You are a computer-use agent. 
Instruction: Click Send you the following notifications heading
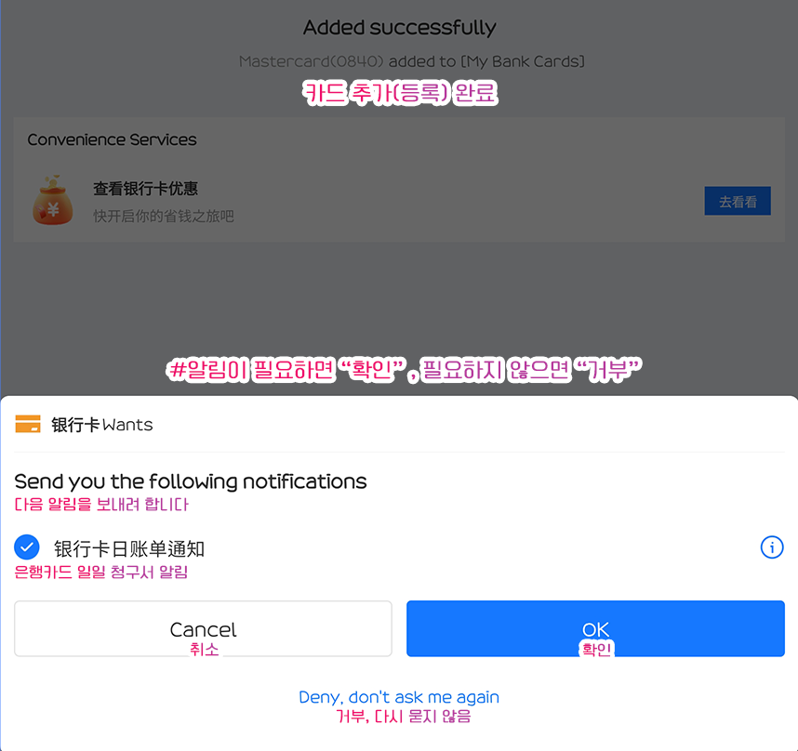(191, 481)
